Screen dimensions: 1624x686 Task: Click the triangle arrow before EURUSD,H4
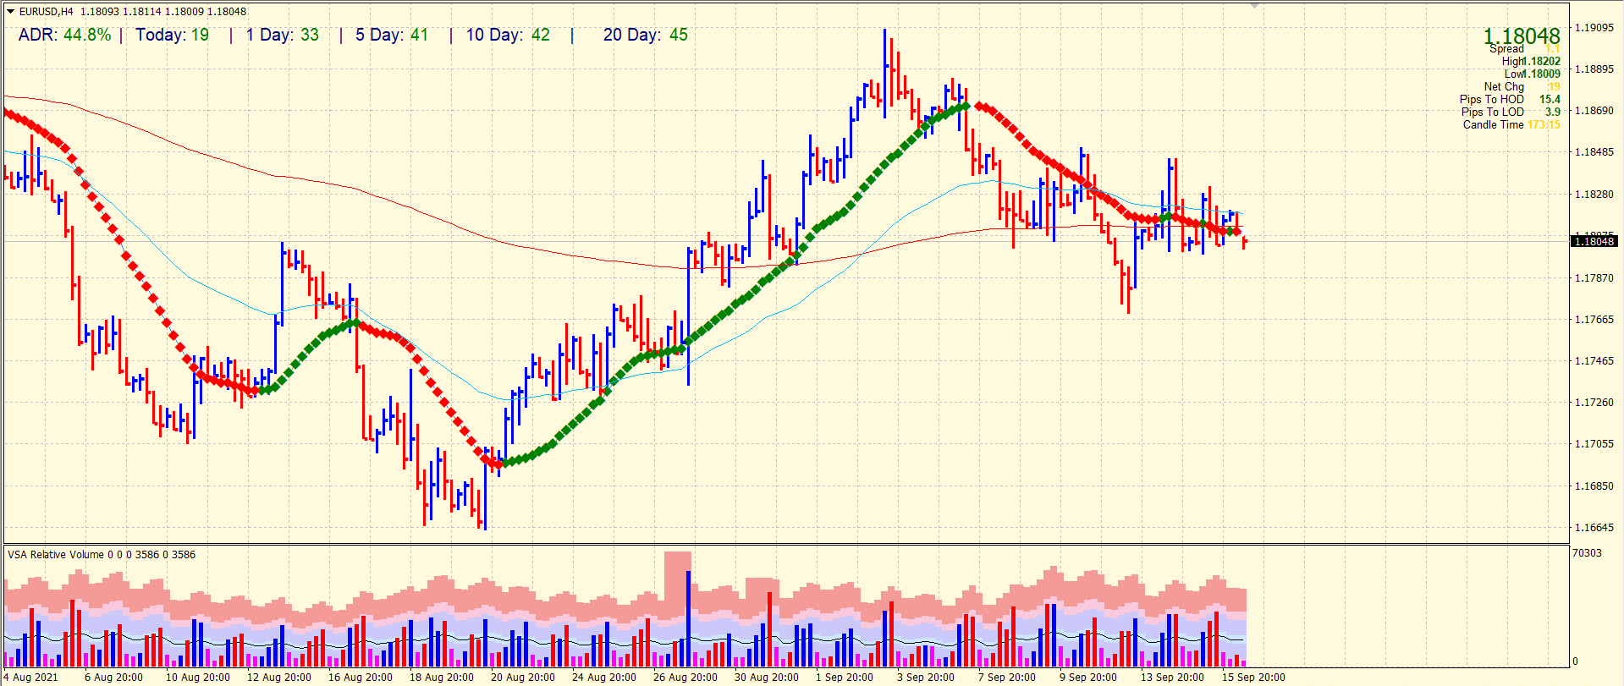tap(10, 12)
